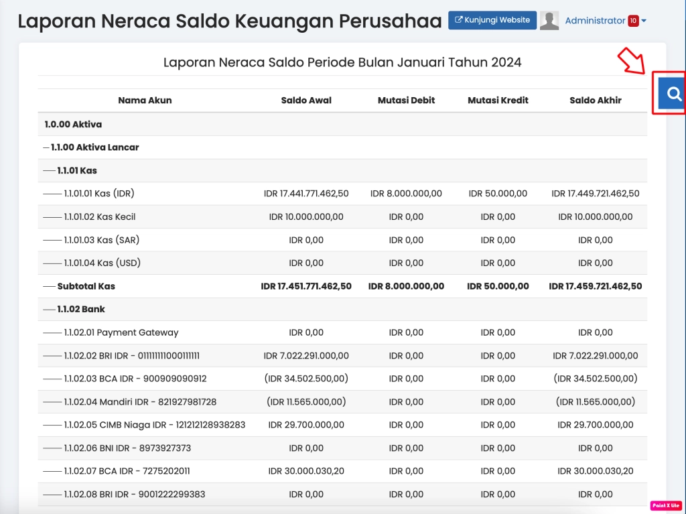Click the Saldo Akhir column header
Image resolution: width=686 pixels, height=514 pixels.
click(x=596, y=101)
